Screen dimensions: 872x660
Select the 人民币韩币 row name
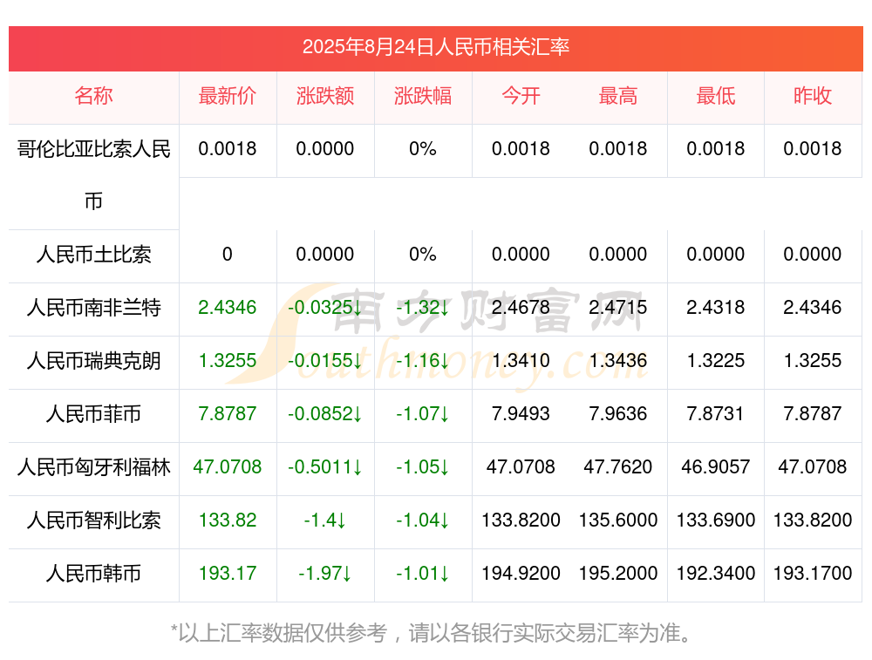pos(93,574)
